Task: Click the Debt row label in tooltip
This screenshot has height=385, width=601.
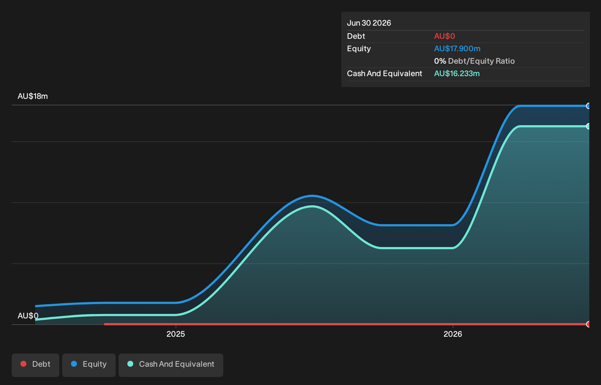Action: pos(356,36)
